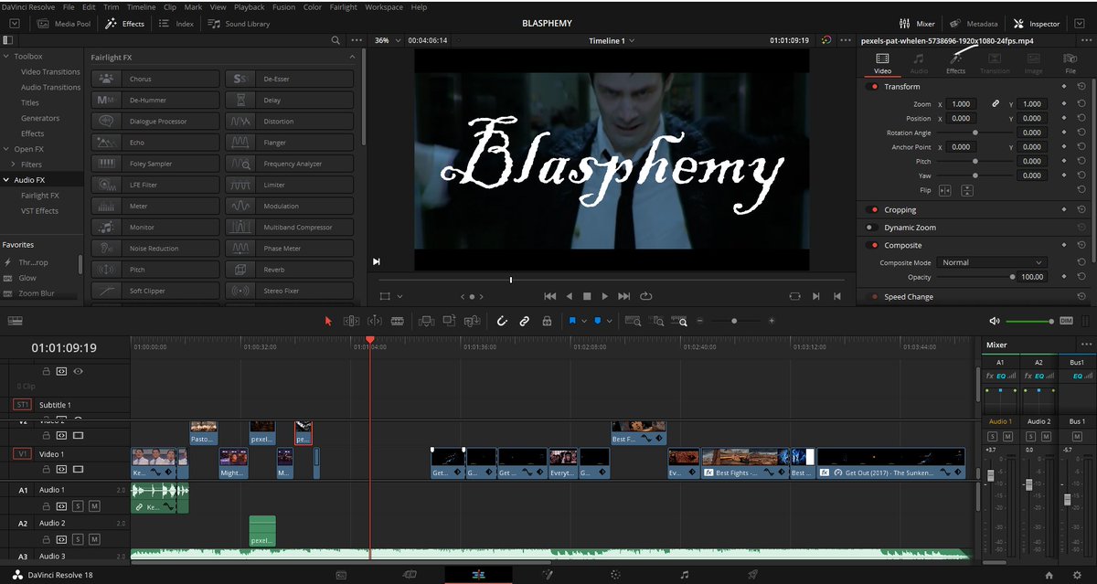Image resolution: width=1097 pixels, height=584 pixels.
Task: Click the Insert Clip toolbar icon
Action: [426, 321]
